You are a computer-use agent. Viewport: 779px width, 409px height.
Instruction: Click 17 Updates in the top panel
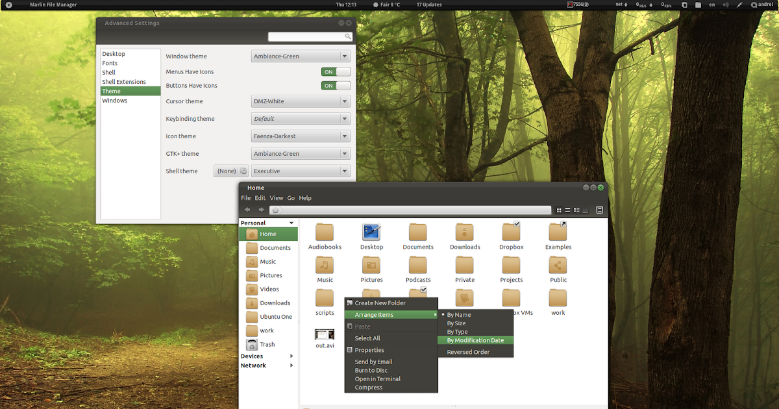coord(428,5)
